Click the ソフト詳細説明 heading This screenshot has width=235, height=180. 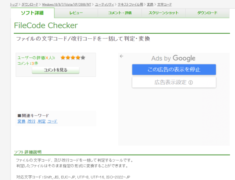click(28, 152)
